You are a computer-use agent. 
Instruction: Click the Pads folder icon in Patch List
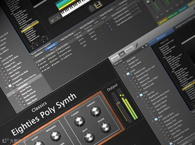click(141, 95)
